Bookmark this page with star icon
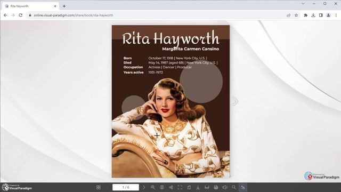This screenshot has height=192, width=341. click(296, 15)
